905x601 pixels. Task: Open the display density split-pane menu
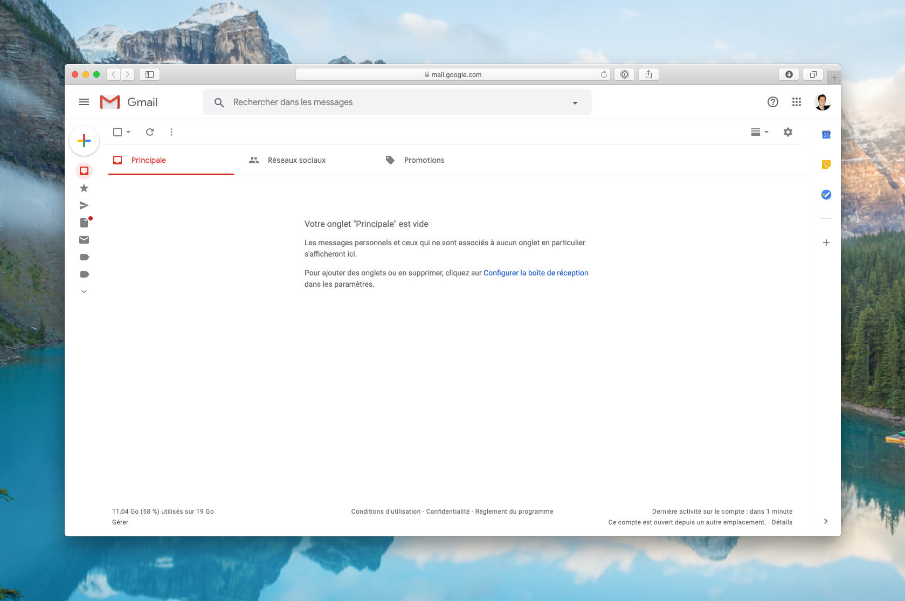(759, 132)
